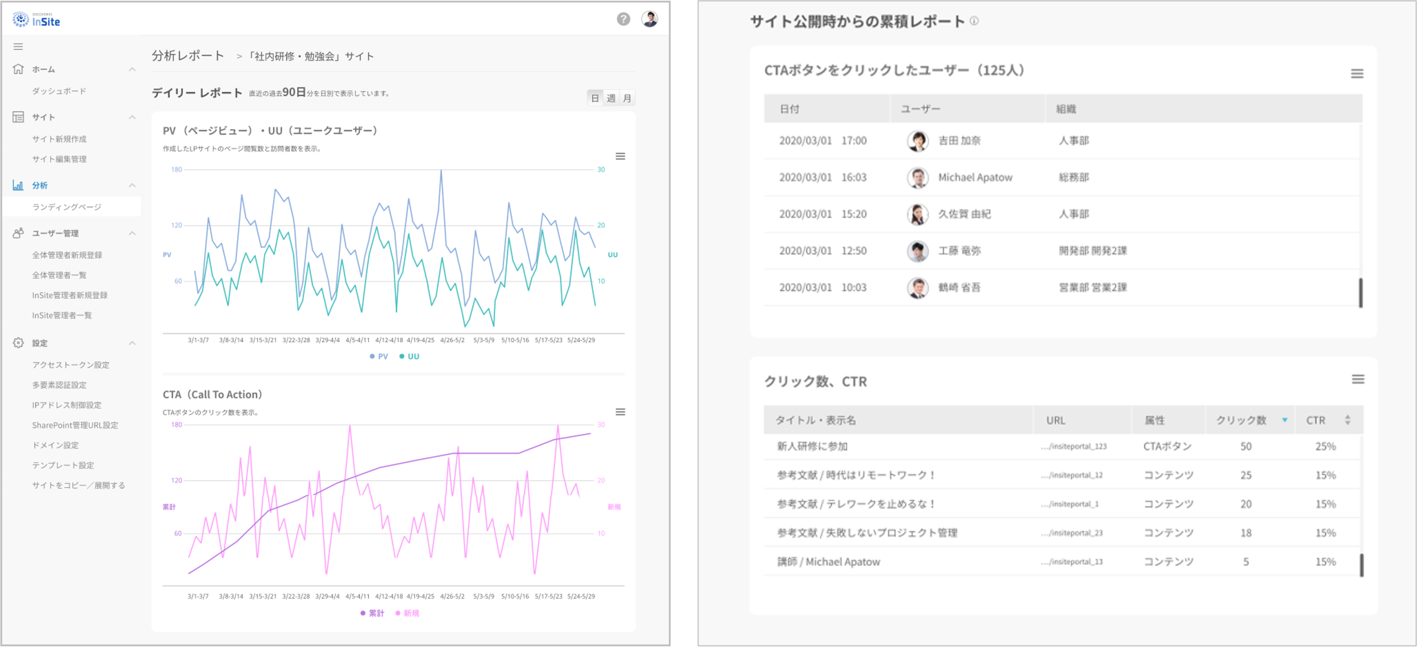Collapse the 設定 section in sidebar
The height and width of the screenshot is (647, 1417).
(x=132, y=343)
